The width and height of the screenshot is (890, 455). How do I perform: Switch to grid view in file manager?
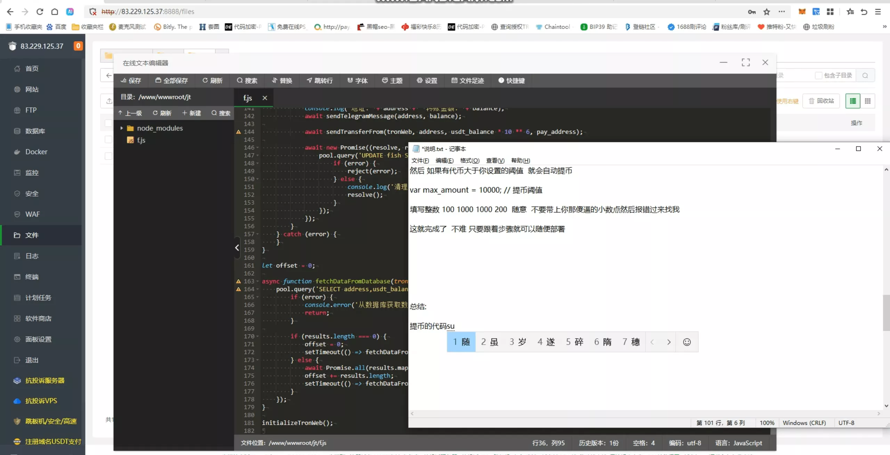point(867,101)
